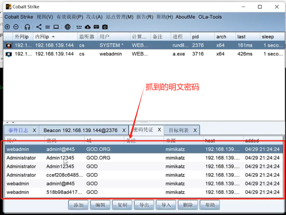Sort sessions by the 进程 column header
286x215 pixels.
[180, 37]
